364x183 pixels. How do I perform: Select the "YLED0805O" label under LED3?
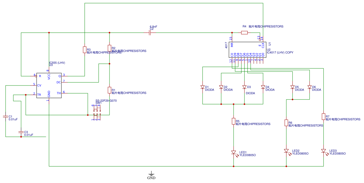(338, 154)
